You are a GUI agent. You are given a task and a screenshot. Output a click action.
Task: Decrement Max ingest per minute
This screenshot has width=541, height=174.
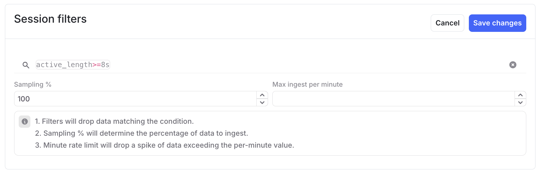tap(520, 103)
